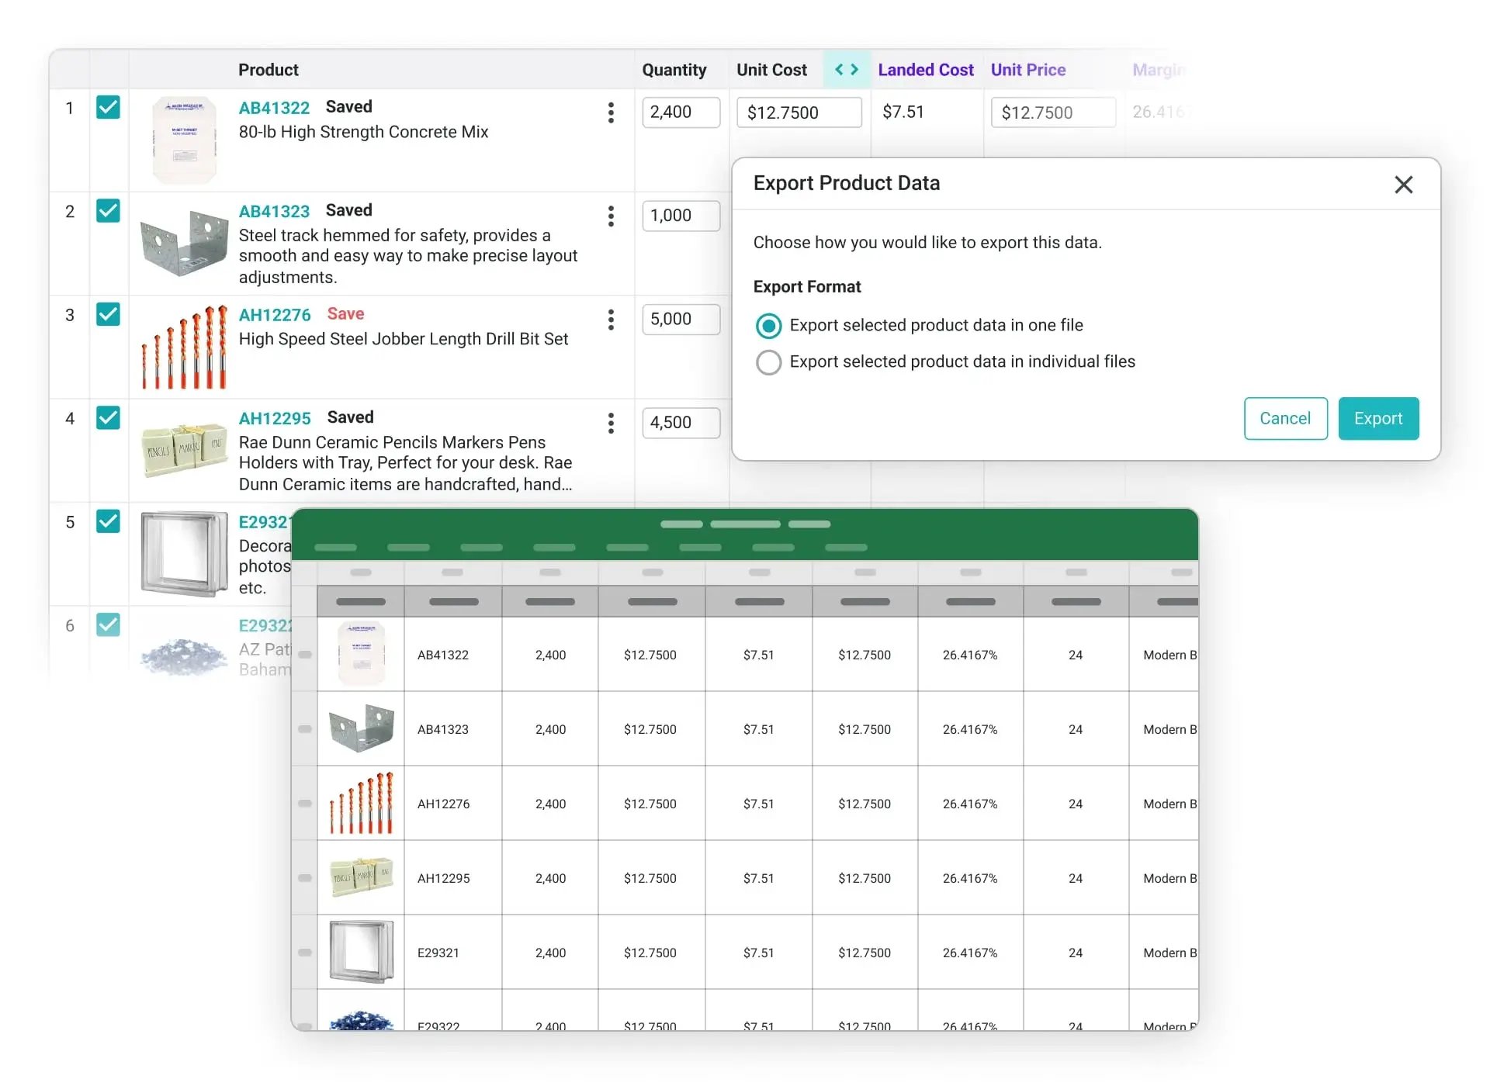1490x1086 pixels.
Task: Click the more options dots for AH12276
Action: [611, 320]
